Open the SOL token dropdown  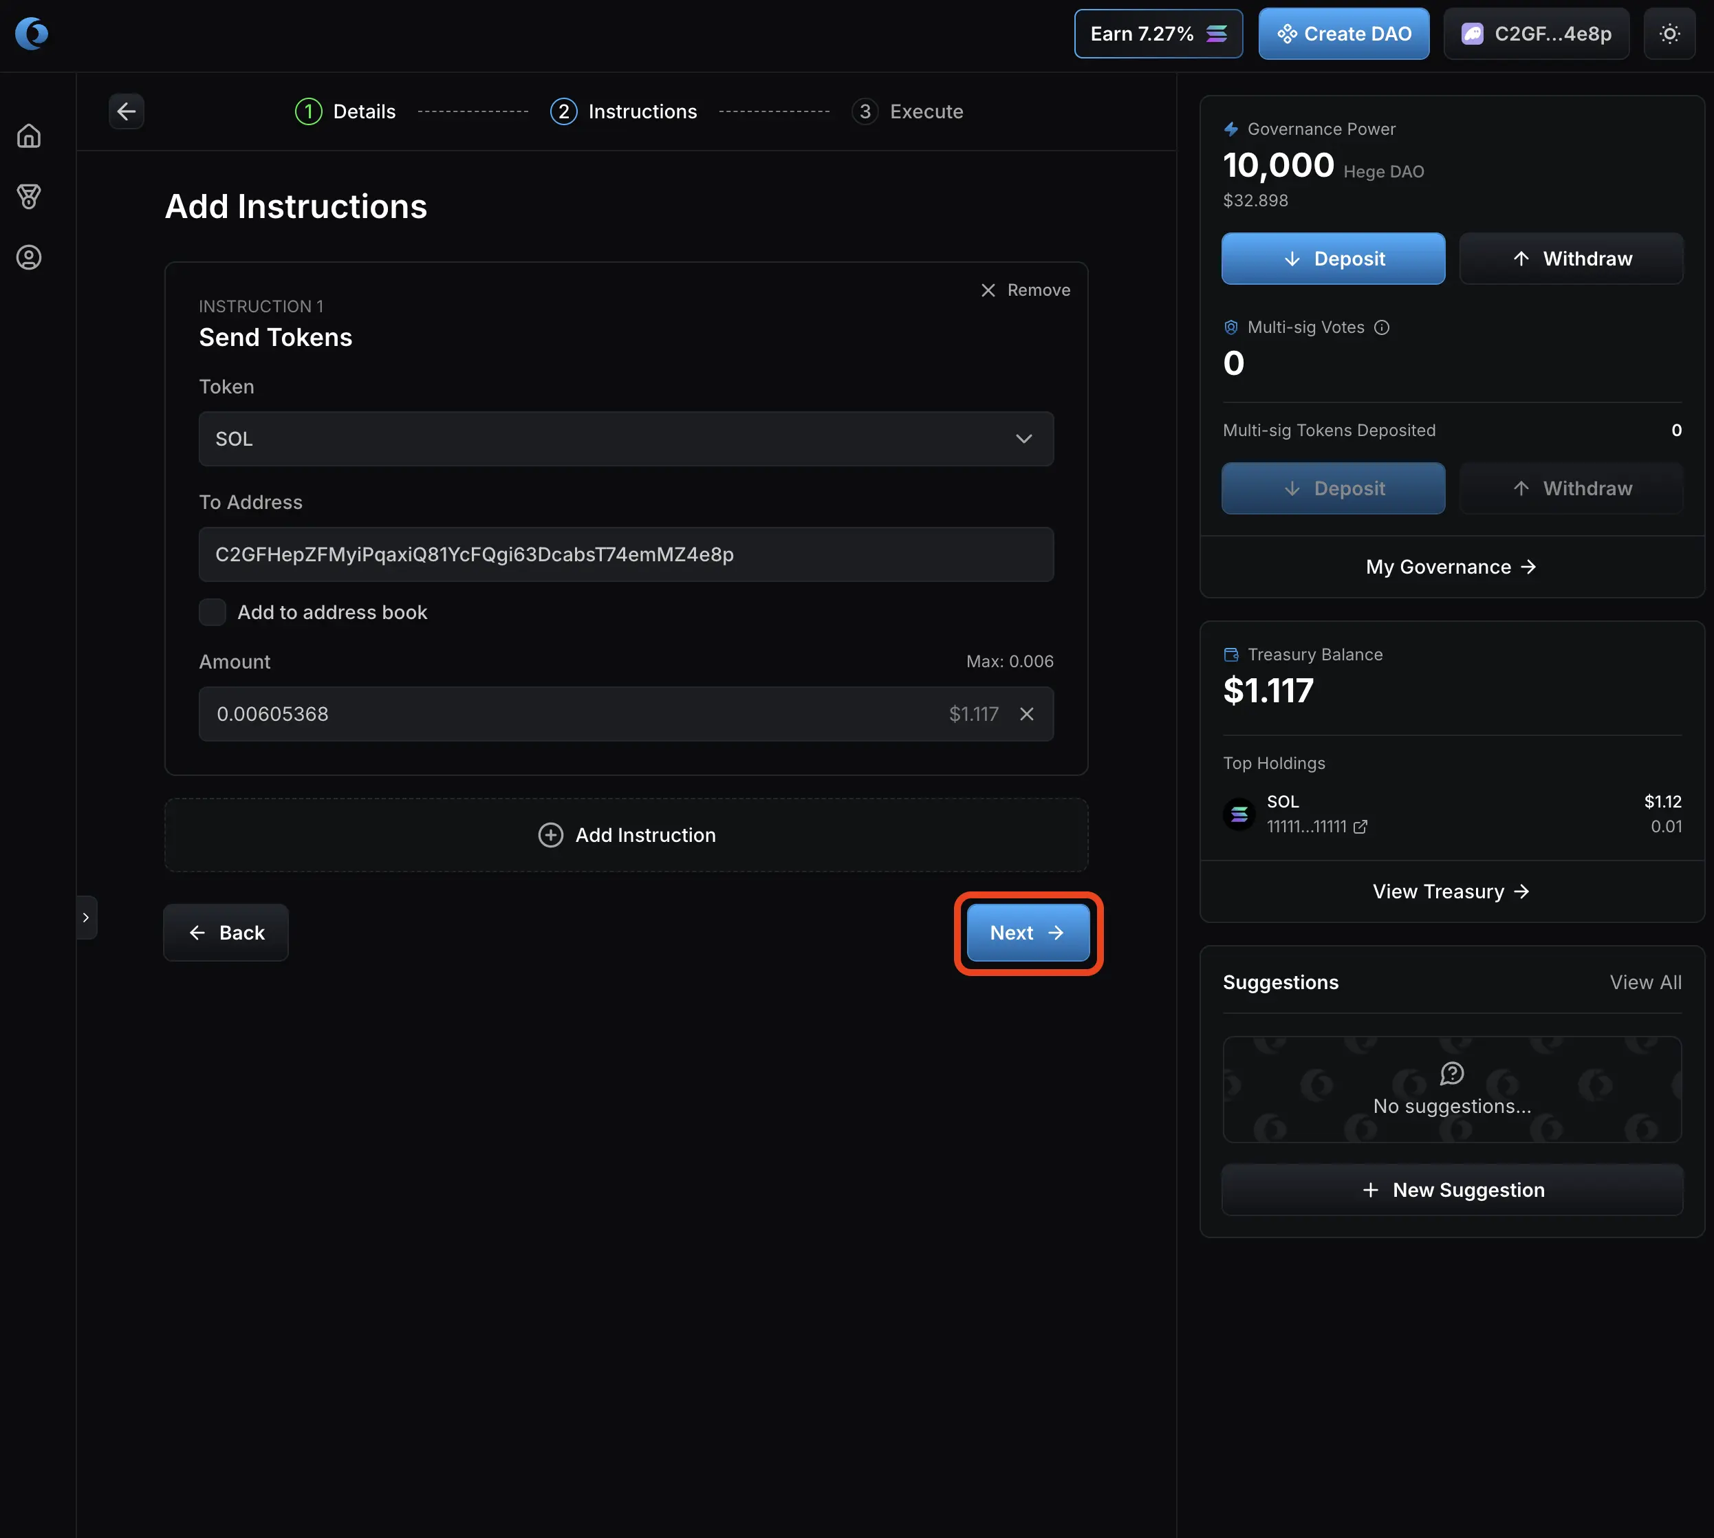627,440
